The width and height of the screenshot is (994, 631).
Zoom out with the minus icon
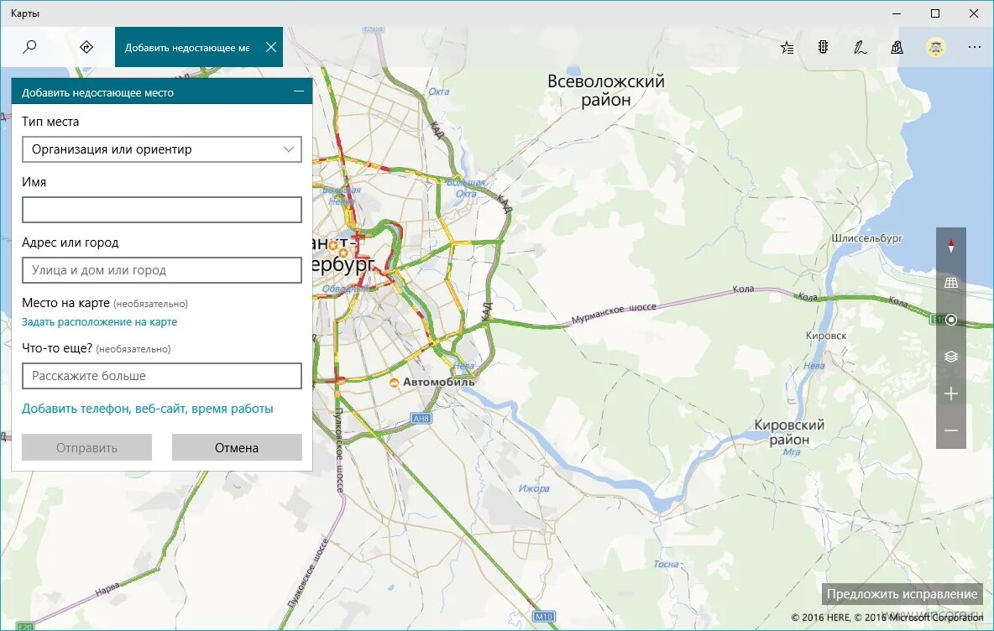point(951,430)
